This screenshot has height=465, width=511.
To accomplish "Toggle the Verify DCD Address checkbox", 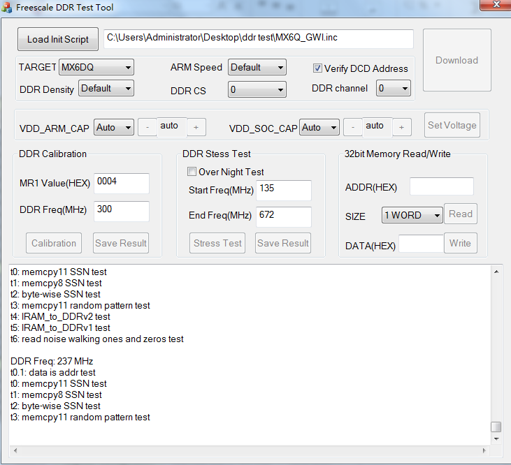I will coord(317,68).
